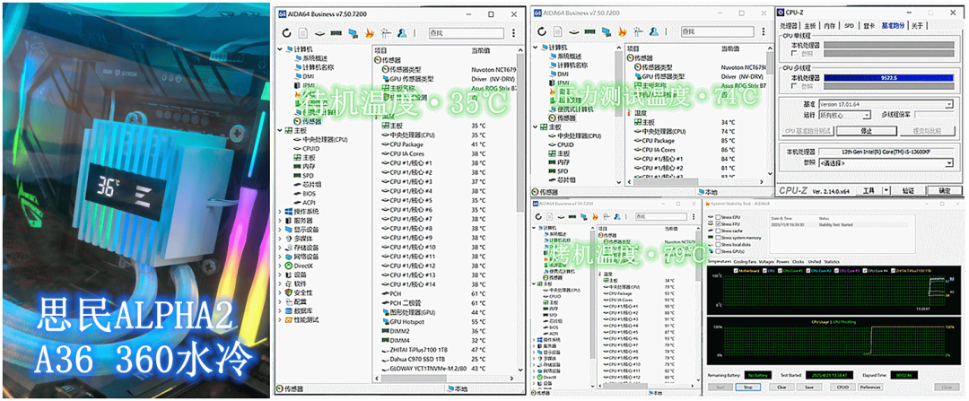Open three-dot menu in left AIDA64 window
Viewport: 969px width, 401px height.
click(x=513, y=33)
